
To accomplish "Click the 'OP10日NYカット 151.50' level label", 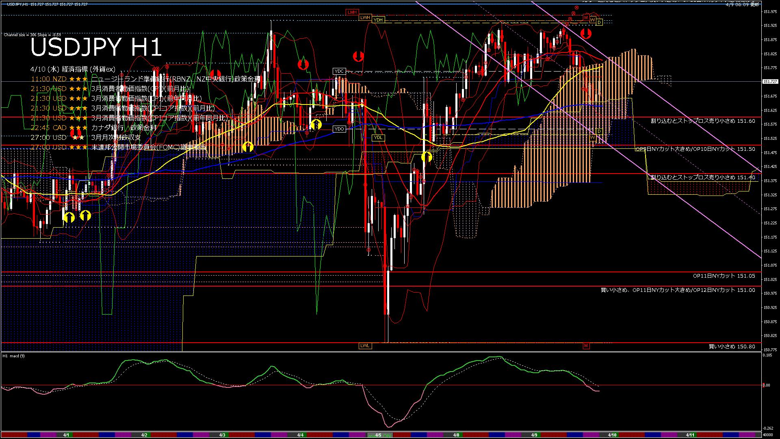I will tap(724, 149).
